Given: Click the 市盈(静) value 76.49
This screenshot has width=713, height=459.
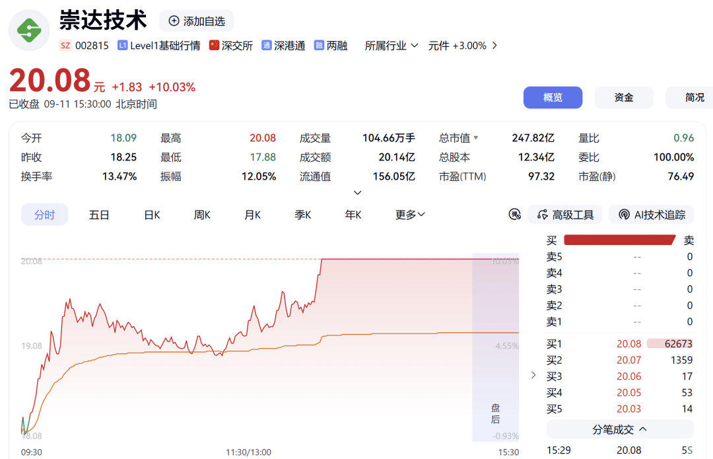Looking at the screenshot, I should click(x=680, y=176).
